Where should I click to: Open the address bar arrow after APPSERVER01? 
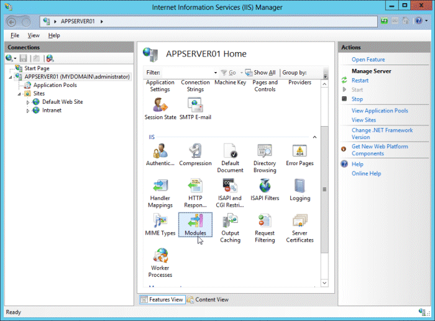pyautogui.click(x=101, y=22)
